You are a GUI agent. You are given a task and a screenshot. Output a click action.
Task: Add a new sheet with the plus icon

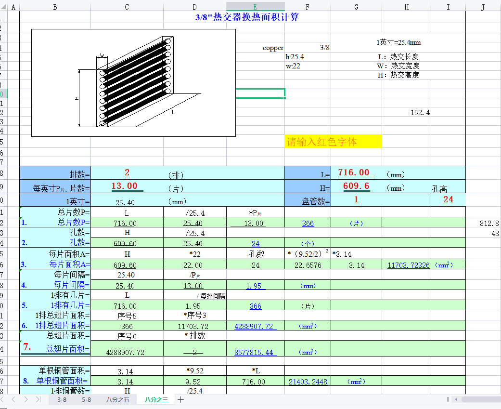[181, 399]
